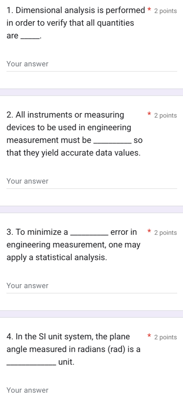Click the answer field for question 3
Image resolution: width=183 pixels, height=394 pixels.
point(91,286)
